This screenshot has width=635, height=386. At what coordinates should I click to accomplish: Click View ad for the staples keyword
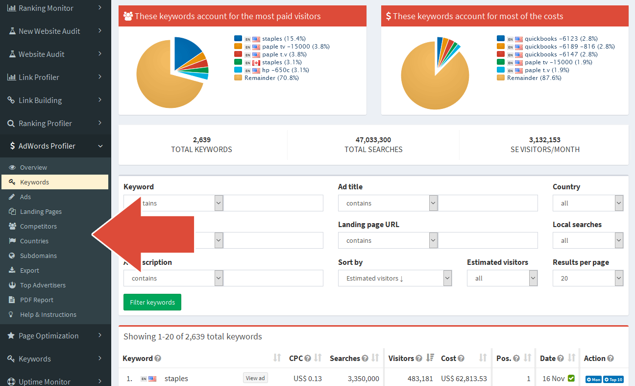[x=255, y=378]
